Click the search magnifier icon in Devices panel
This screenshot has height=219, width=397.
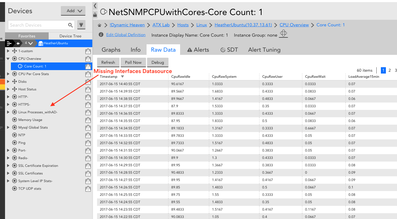(x=70, y=25)
